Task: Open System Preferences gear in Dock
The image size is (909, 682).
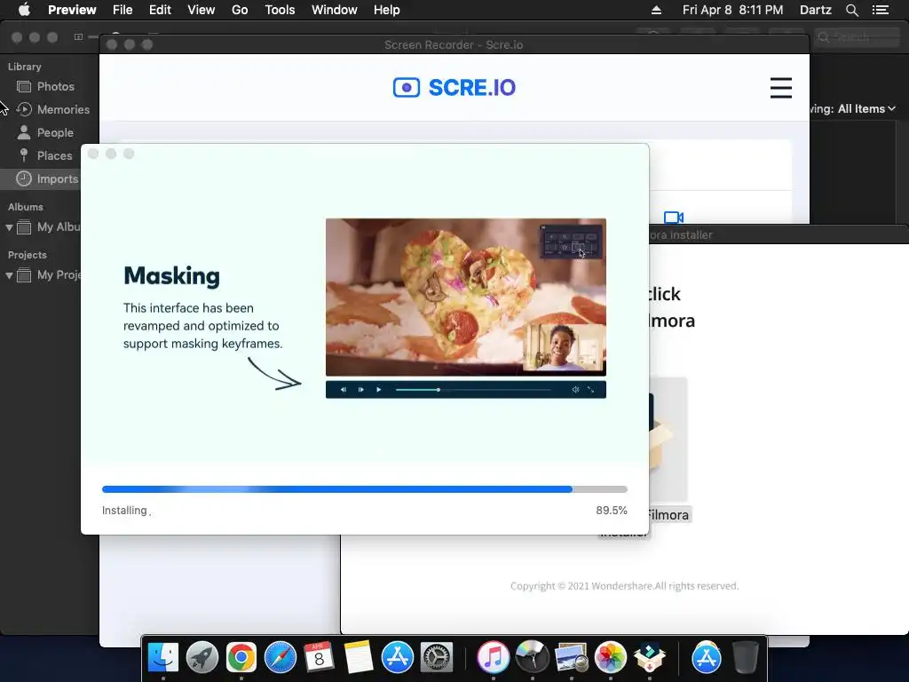Action: (x=436, y=657)
